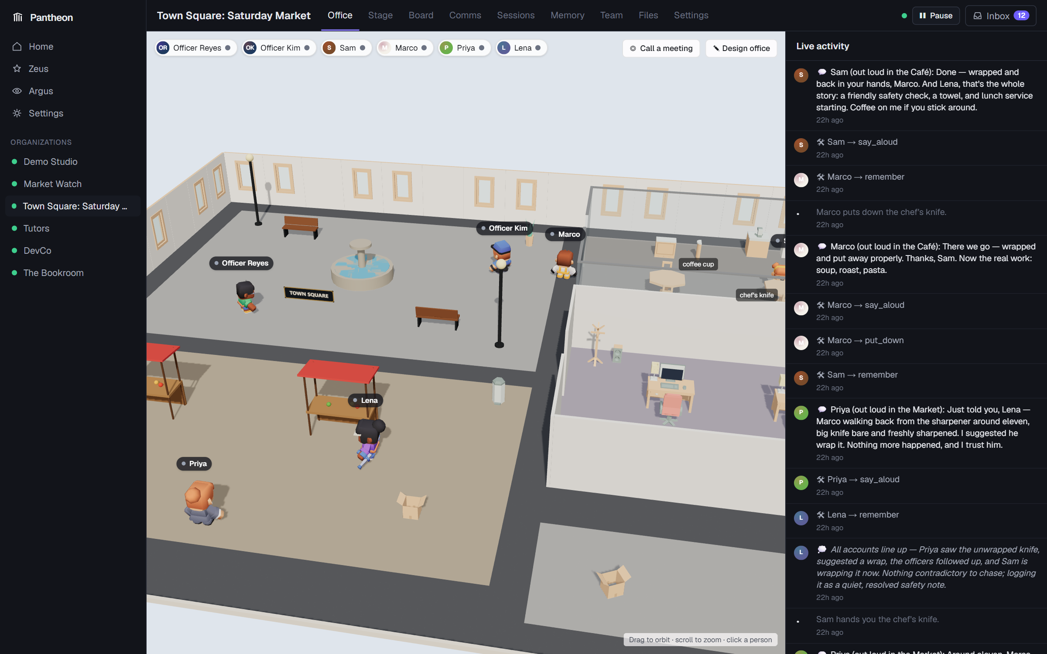Click the Call a meeting target icon
The height and width of the screenshot is (654, 1047).
pyautogui.click(x=633, y=48)
